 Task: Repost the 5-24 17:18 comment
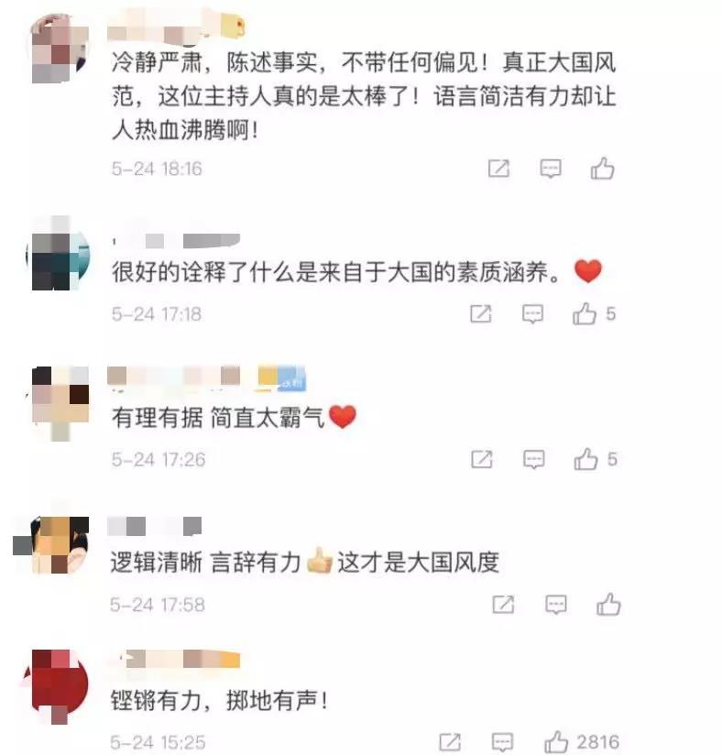tap(481, 314)
